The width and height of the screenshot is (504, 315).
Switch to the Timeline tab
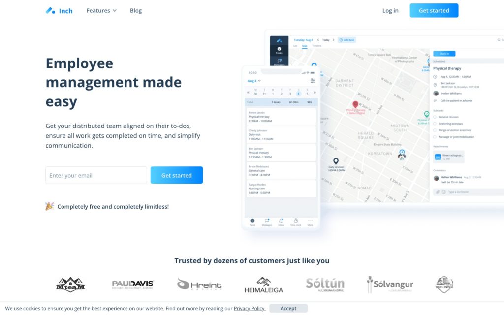click(x=316, y=46)
